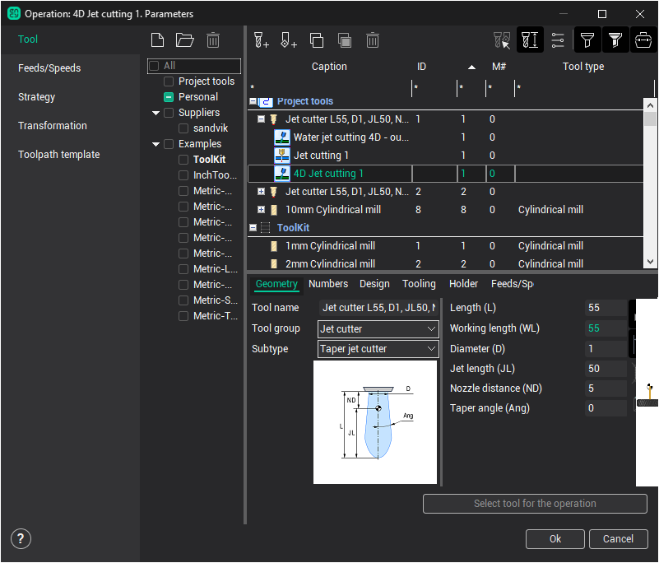Open the Feeds/Speeds section in sidebar
Viewport: 659px width, 563px height.
pos(49,68)
